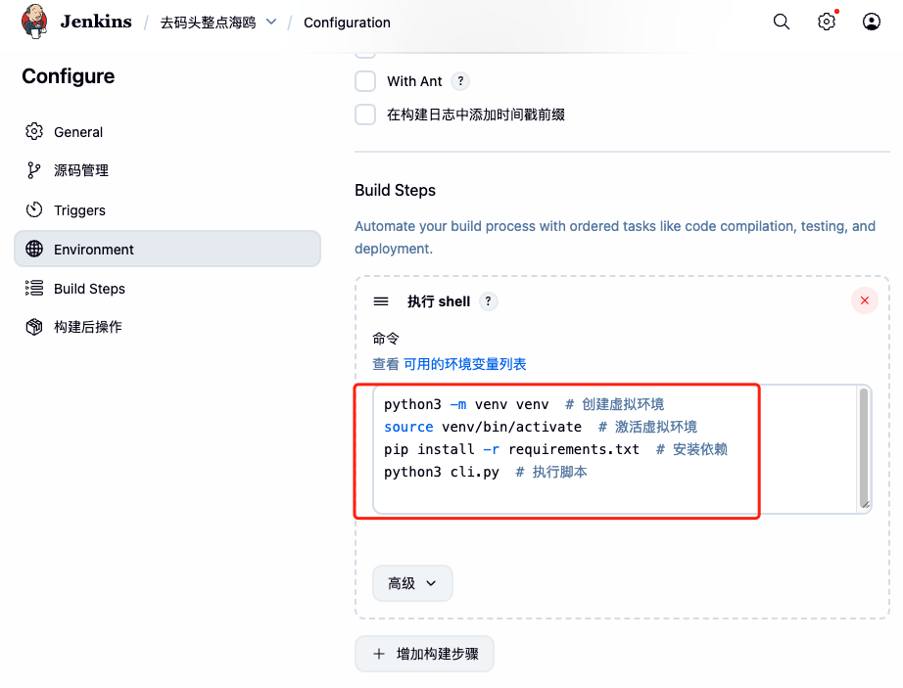903x688 pixels.
Task: Click the Configure page heading
Action: point(68,76)
